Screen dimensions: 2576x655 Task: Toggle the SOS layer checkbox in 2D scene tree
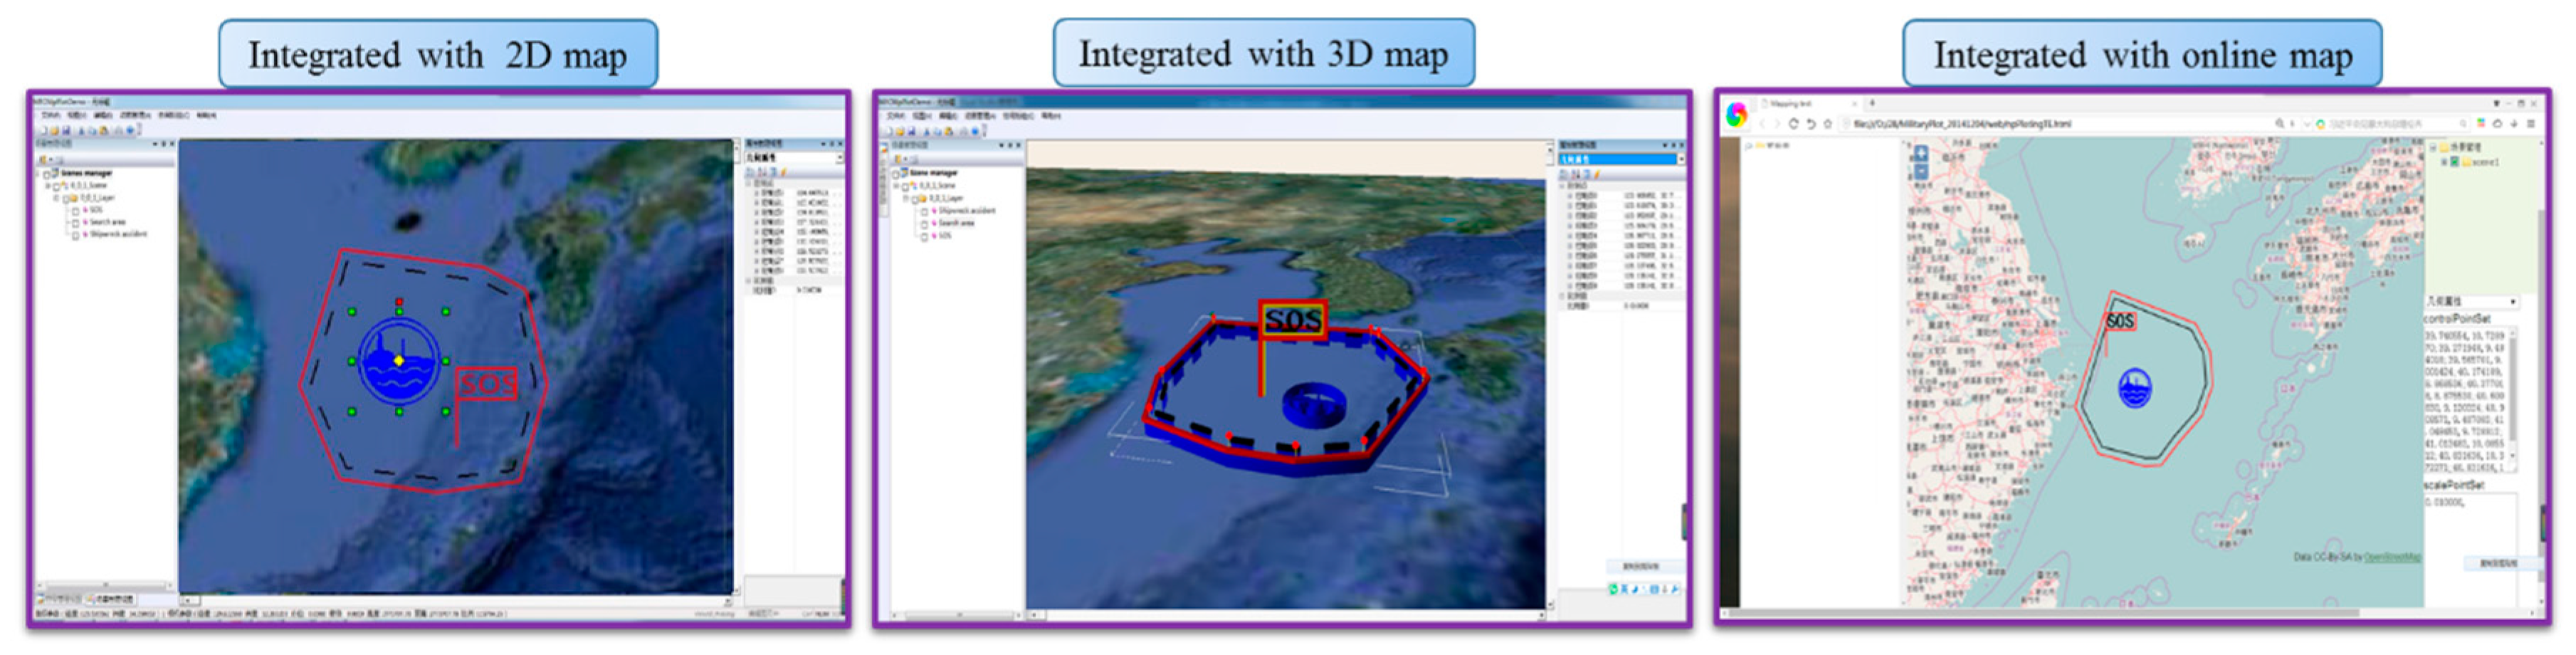(75, 211)
